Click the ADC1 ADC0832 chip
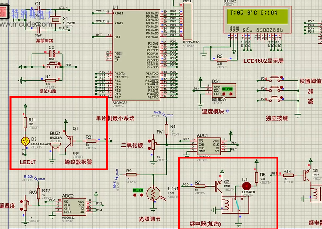 point(209,146)
